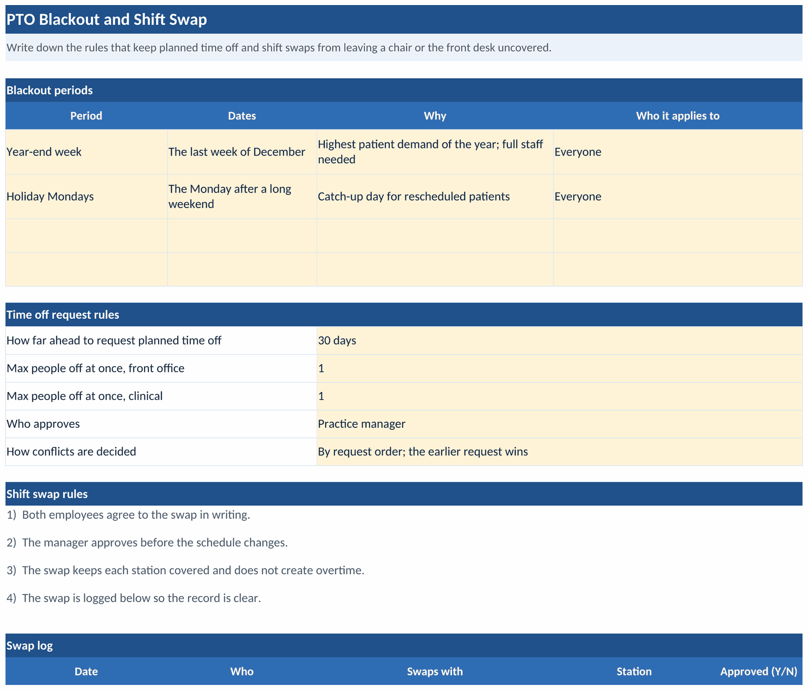Click the 'Who approves' label
Image resolution: width=808 pixels, height=690 pixels.
tap(161, 424)
